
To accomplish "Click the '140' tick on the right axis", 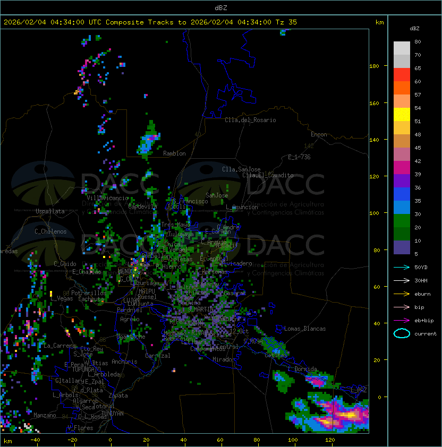I will point(374,140).
